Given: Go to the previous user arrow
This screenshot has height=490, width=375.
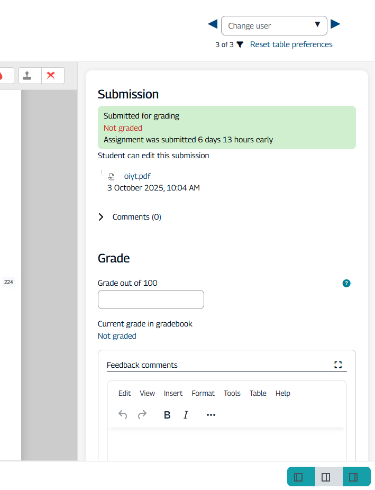Looking at the screenshot, I should point(213,24).
